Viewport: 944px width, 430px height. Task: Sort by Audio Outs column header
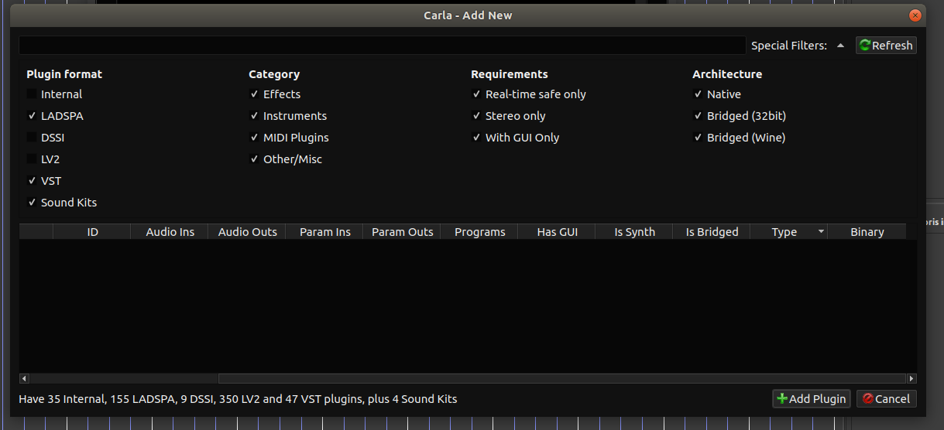(247, 232)
